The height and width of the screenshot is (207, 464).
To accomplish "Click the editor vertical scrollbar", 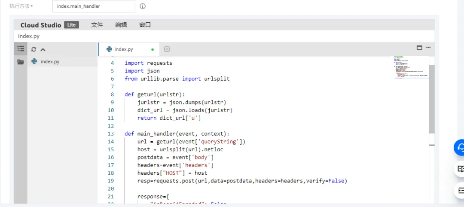I will [432, 99].
